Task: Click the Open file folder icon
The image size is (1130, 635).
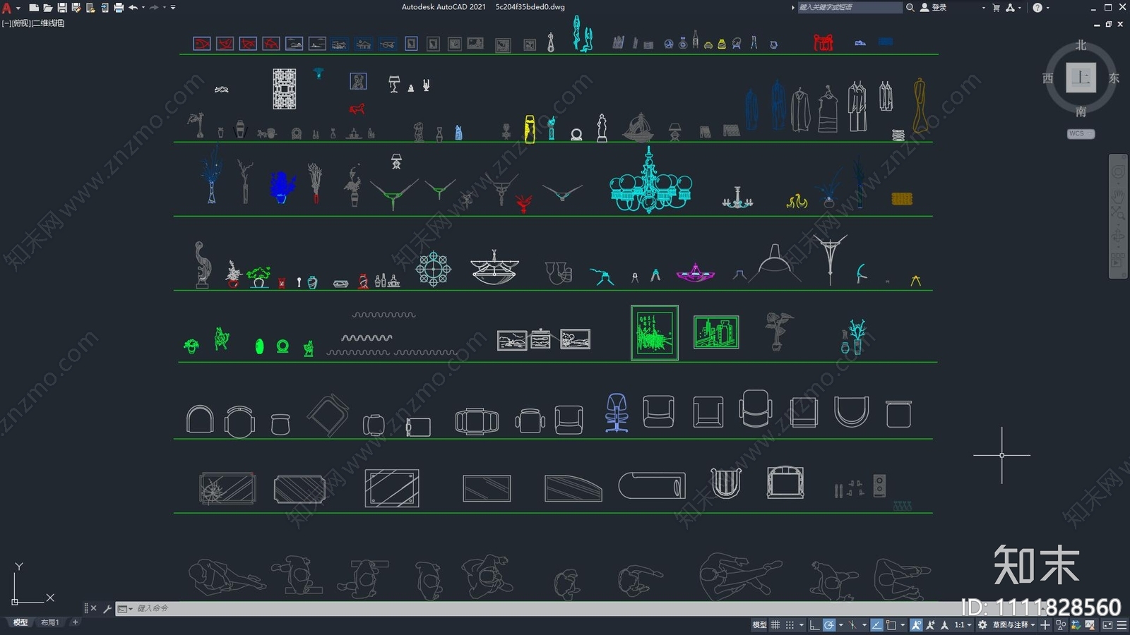Action: [48, 8]
